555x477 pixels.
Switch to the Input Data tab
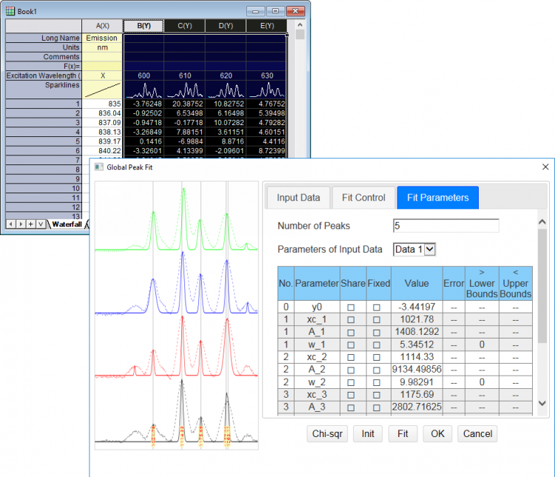tap(298, 198)
